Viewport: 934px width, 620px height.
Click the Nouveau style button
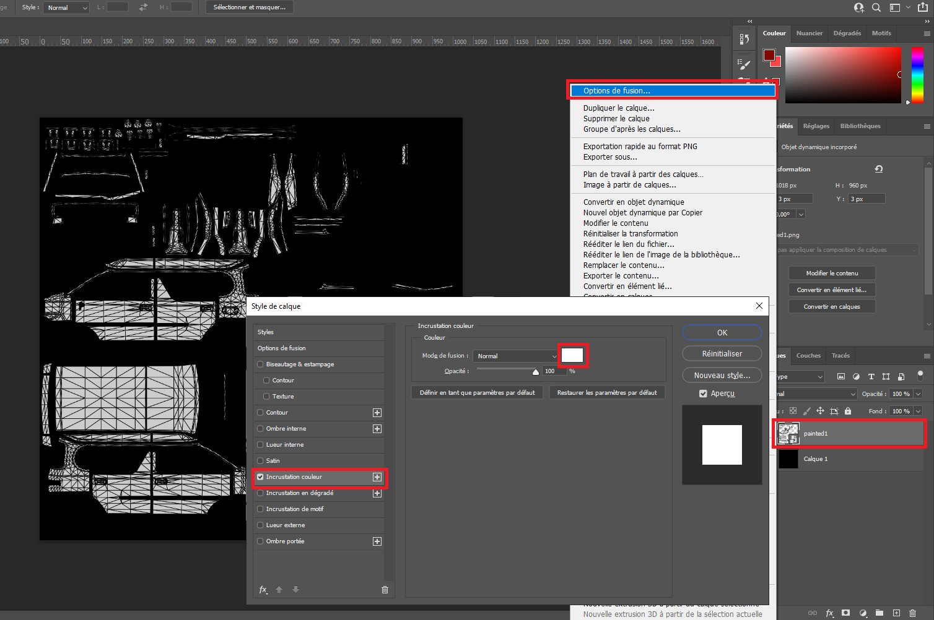(x=722, y=376)
